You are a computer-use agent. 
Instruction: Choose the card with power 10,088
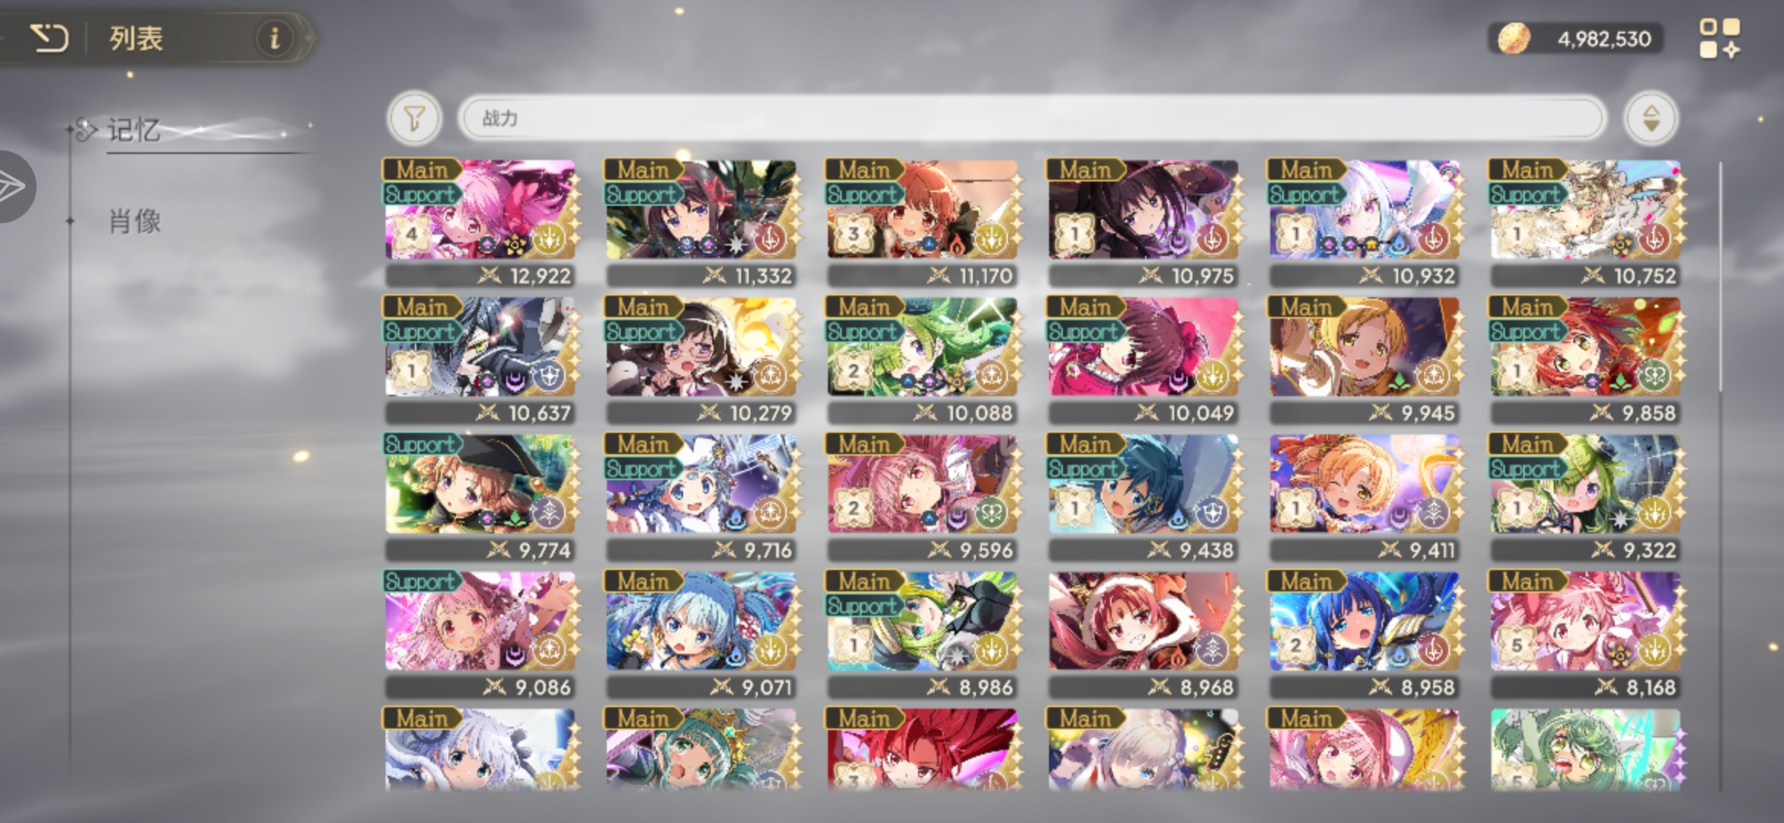coord(922,360)
